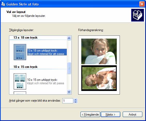Continue with the Nästa button

click(x=111, y=114)
